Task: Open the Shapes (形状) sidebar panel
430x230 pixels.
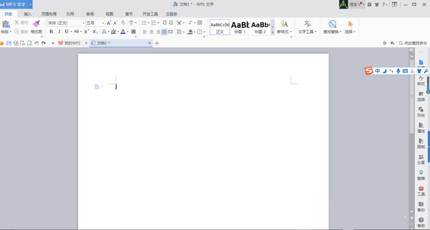Action: [x=421, y=112]
